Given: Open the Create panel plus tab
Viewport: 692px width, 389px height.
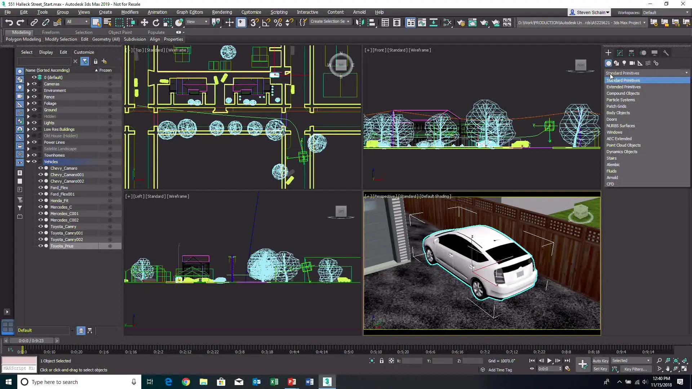Looking at the screenshot, I should pos(608,53).
